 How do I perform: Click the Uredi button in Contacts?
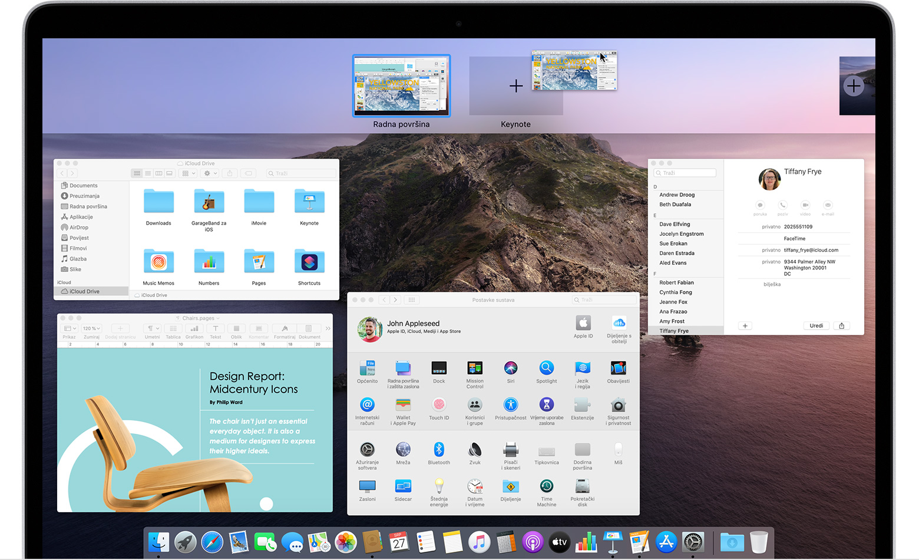816,325
